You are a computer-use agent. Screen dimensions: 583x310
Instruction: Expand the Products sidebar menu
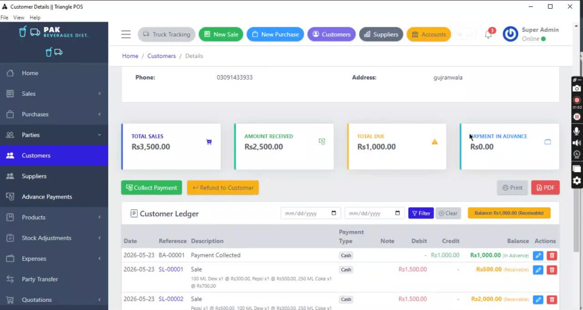[x=54, y=218]
